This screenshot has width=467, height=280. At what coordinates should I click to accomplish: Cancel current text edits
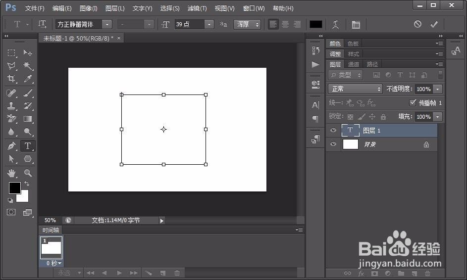[417, 24]
